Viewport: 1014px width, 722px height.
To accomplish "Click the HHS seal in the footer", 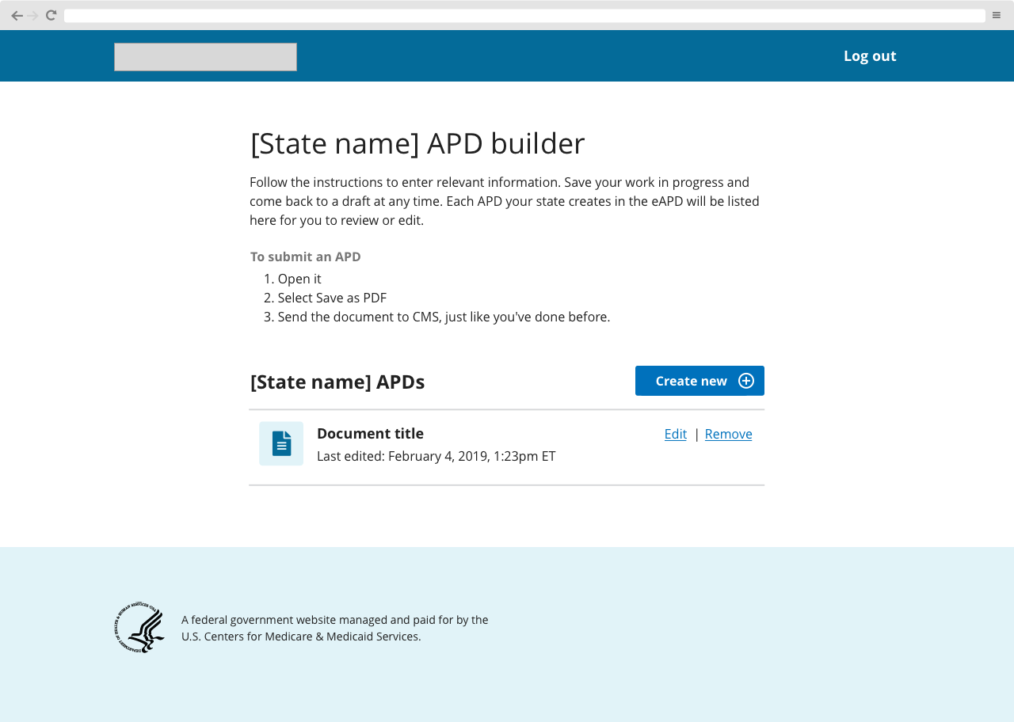I will (140, 627).
